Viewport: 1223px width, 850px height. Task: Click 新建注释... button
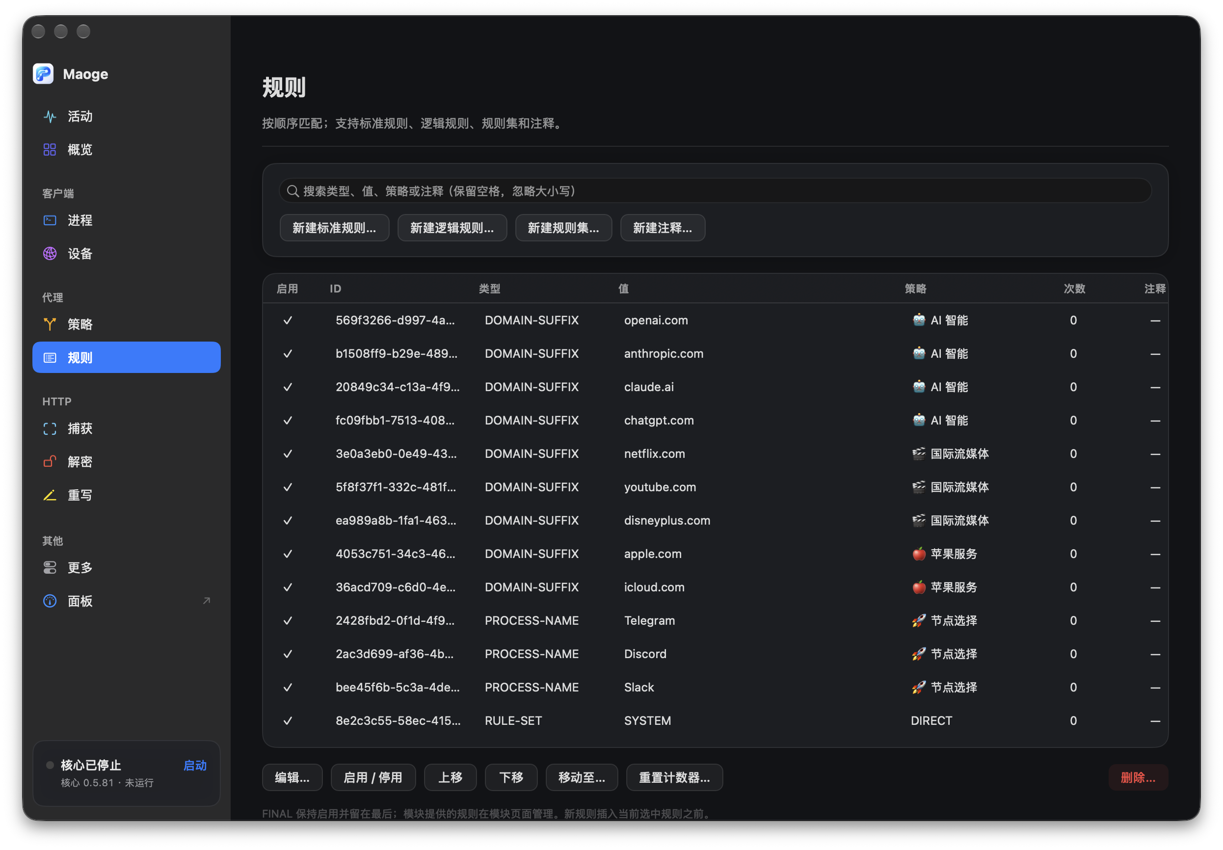(x=662, y=227)
